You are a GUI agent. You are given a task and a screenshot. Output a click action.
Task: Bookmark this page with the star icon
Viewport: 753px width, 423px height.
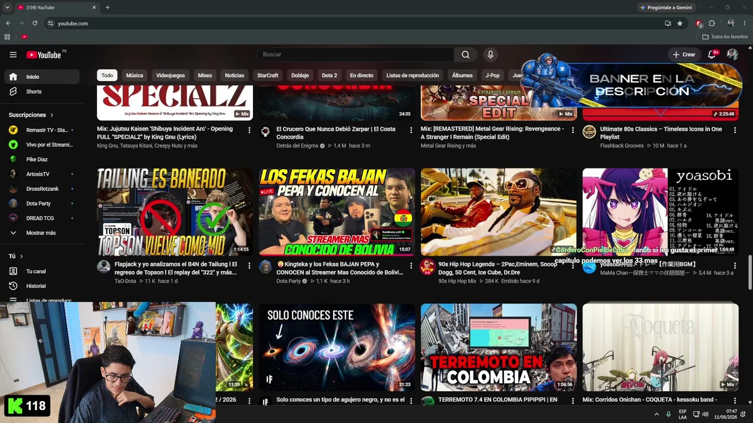pyautogui.click(x=680, y=23)
